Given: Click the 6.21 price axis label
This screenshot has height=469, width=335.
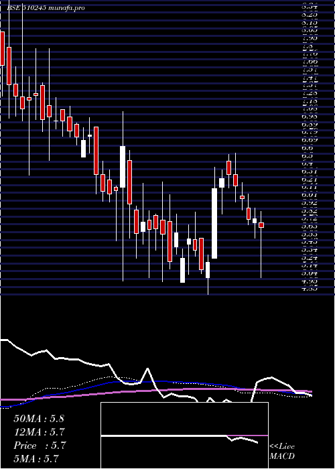Looking at the screenshot, I should [310, 180].
